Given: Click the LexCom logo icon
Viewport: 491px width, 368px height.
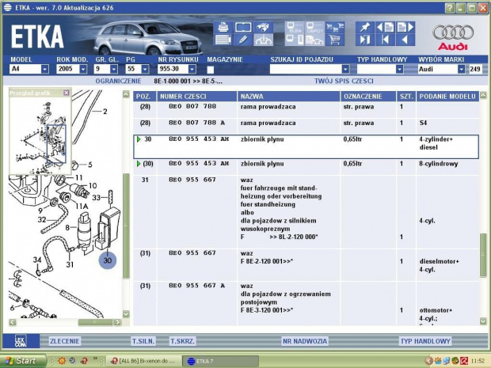Looking at the screenshot, I should (x=20, y=341).
